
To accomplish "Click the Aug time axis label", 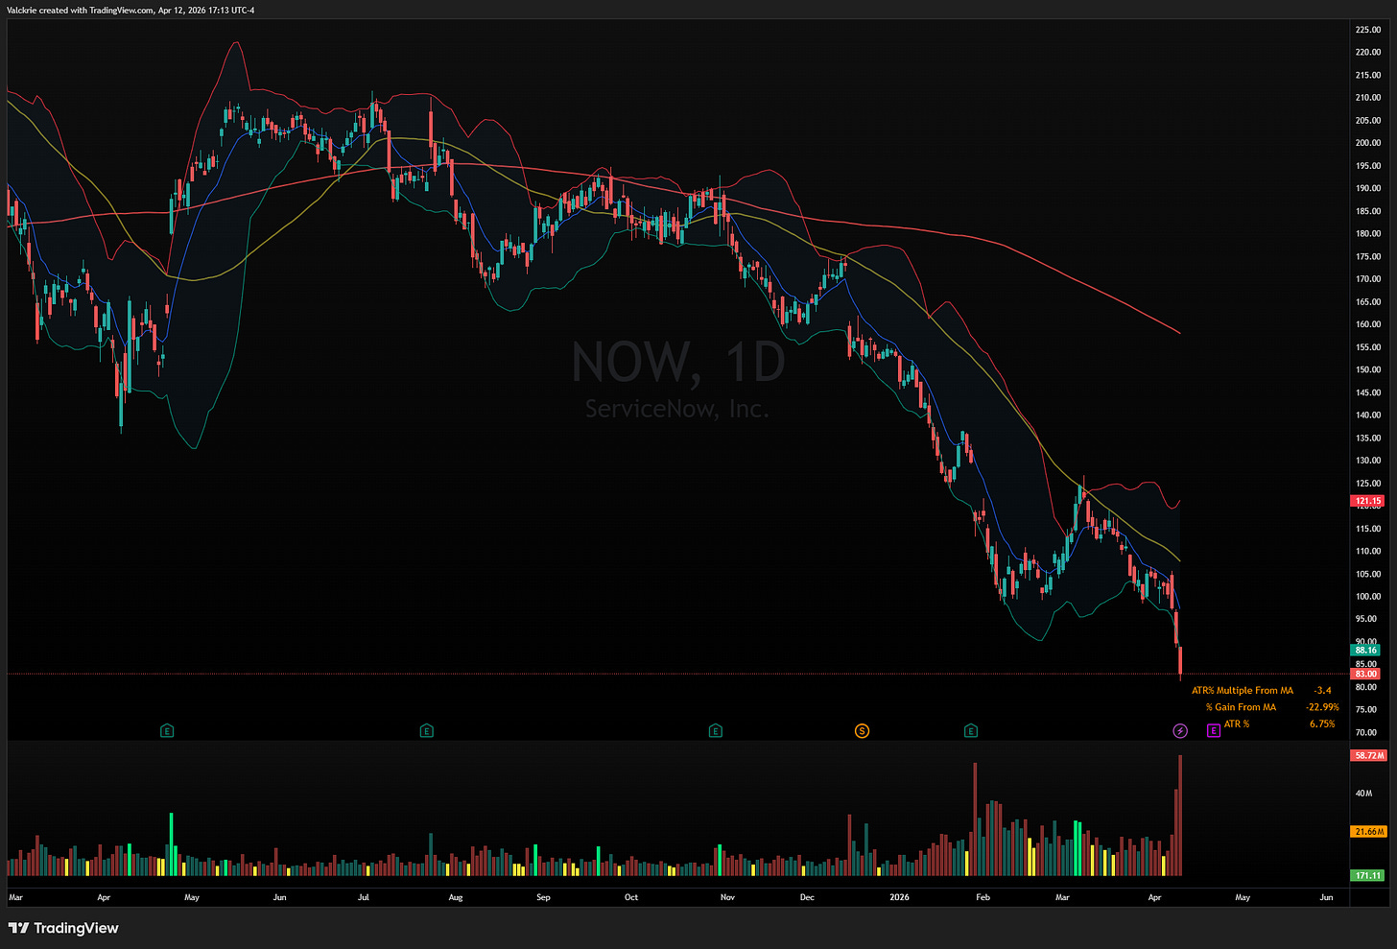I will pyautogui.click(x=455, y=898).
